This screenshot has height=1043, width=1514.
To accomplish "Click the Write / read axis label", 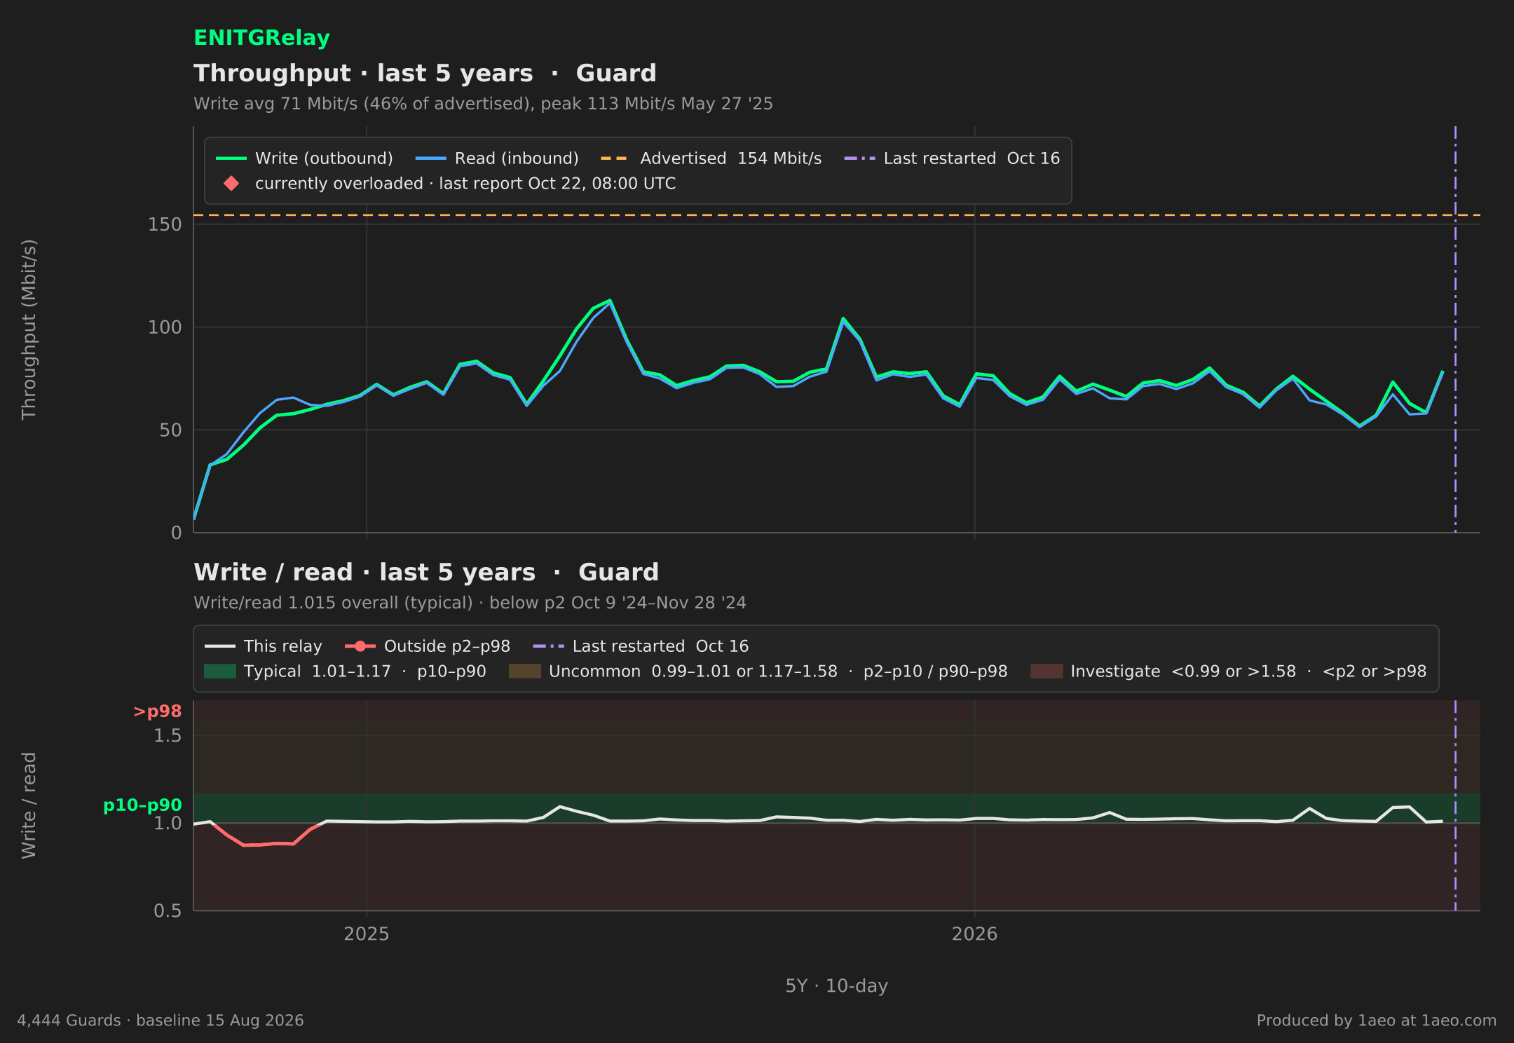I will (x=29, y=805).
